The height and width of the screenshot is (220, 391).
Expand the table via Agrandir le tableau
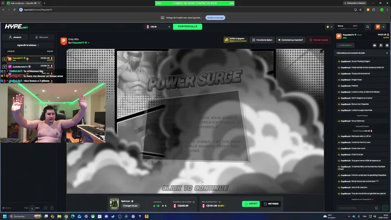[x=28, y=45]
